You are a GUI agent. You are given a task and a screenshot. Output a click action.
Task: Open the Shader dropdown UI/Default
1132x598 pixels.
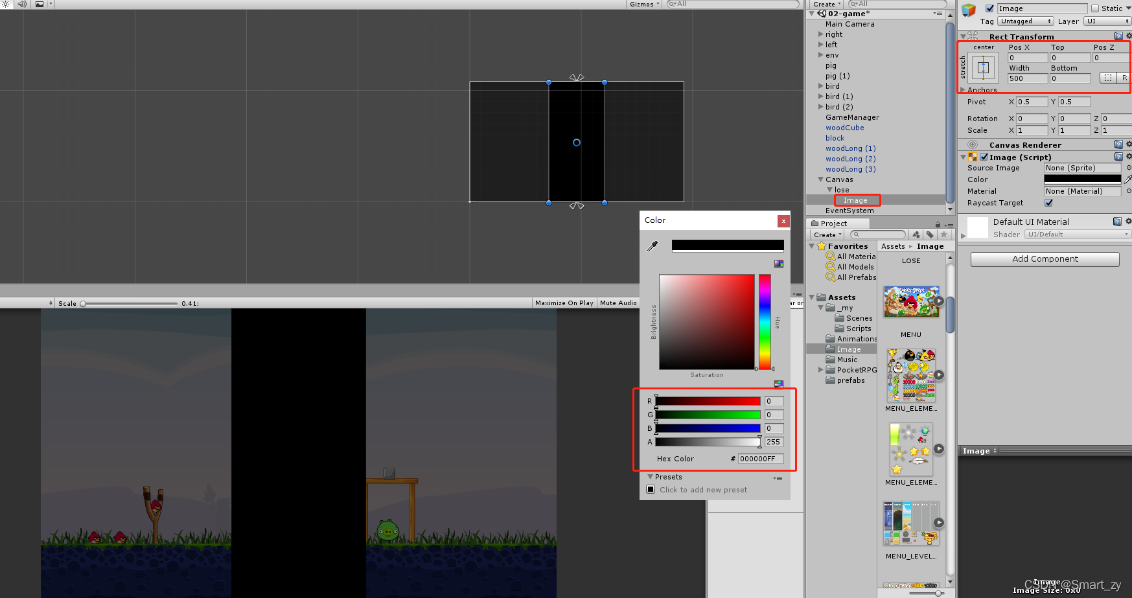[1078, 235]
